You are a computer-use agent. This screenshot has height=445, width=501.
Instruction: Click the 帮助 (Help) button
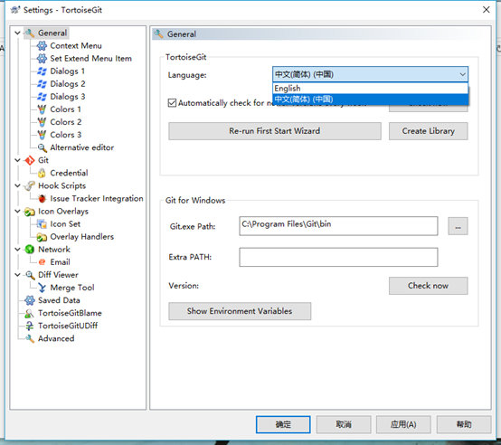[x=464, y=424]
